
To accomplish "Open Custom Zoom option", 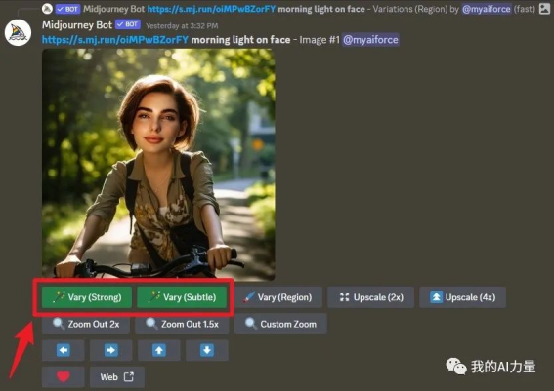I will [x=280, y=324].
